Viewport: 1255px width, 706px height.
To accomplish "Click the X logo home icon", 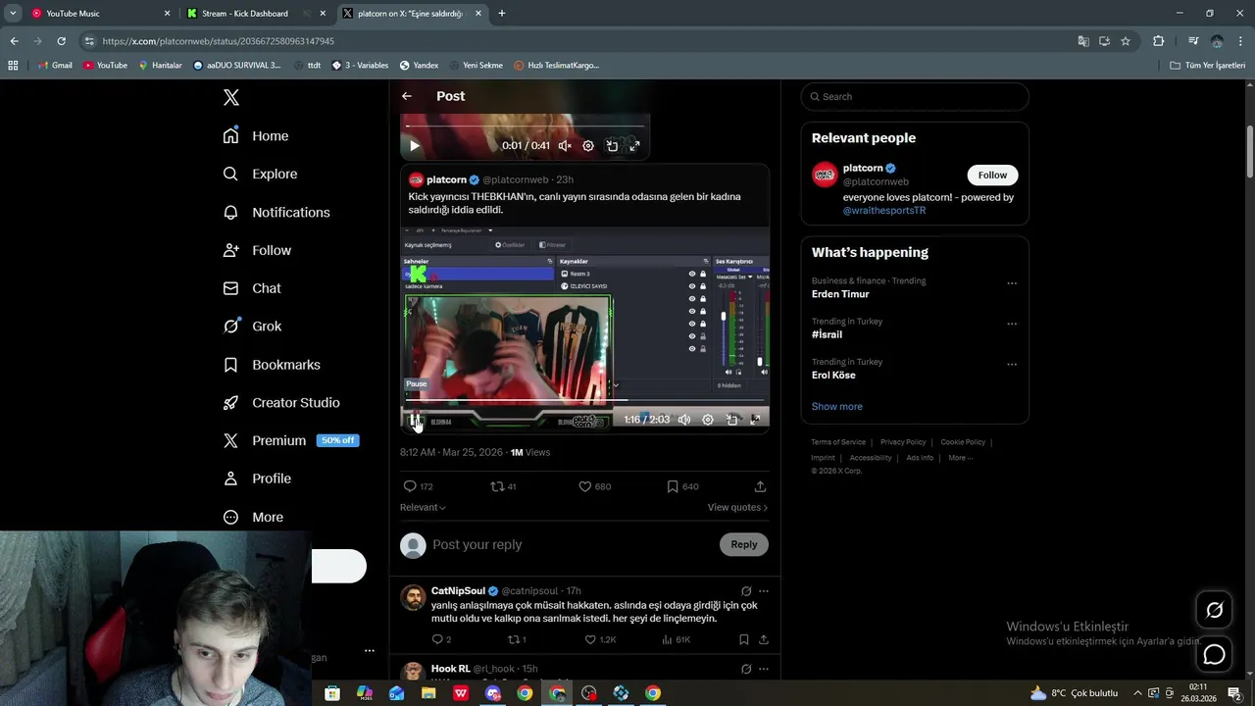I will pyautogui.click(x=231, y=97).
